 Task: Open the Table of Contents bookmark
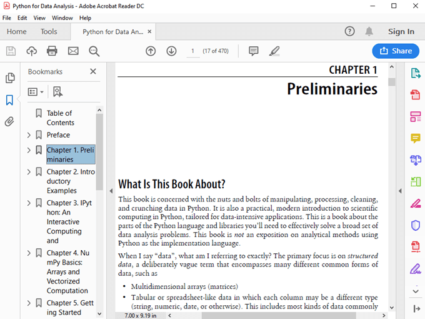[61, 118]
